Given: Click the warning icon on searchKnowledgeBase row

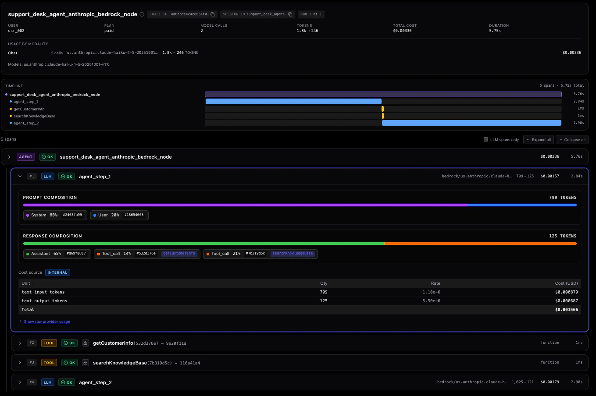Looking at the screenshot, I should point(86,363).
